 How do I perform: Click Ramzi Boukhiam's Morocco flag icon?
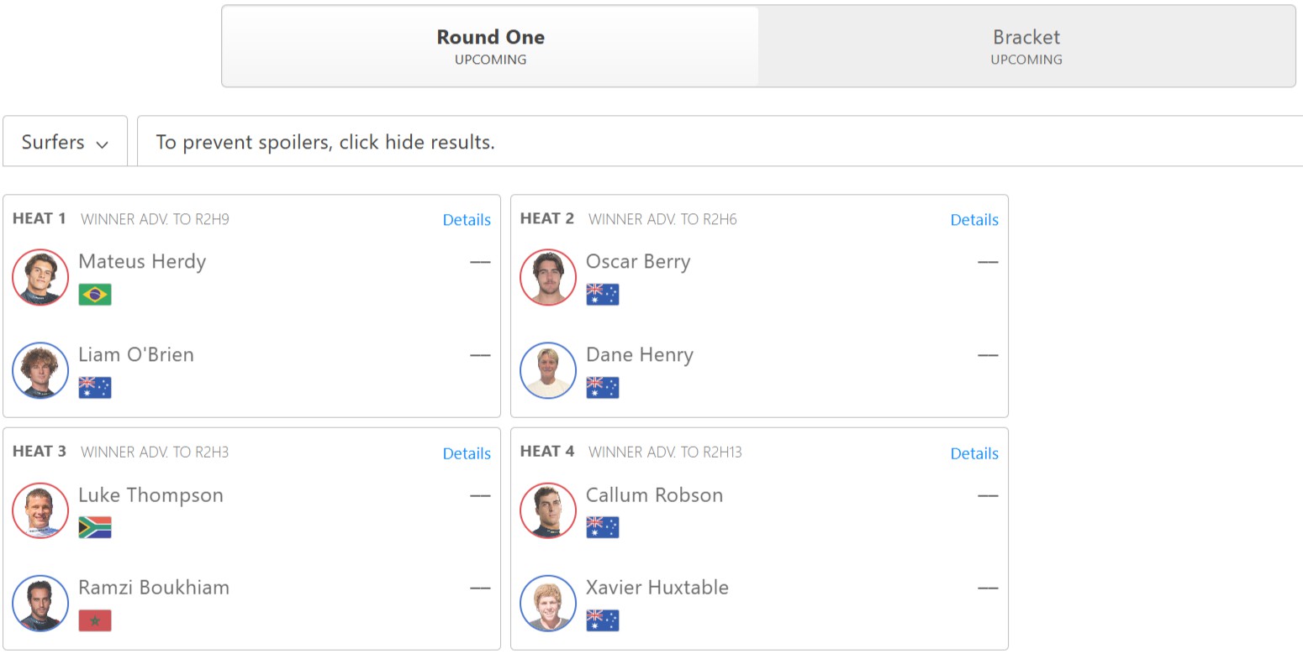(95, 620)
